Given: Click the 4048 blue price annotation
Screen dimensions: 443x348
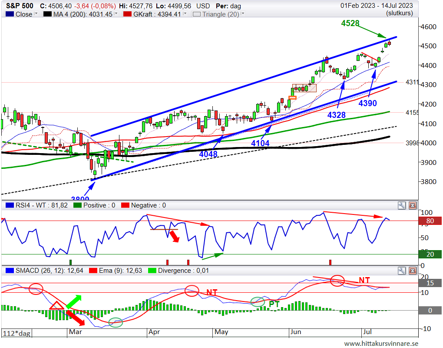Looking at the screenshot, I should [208, 154].
